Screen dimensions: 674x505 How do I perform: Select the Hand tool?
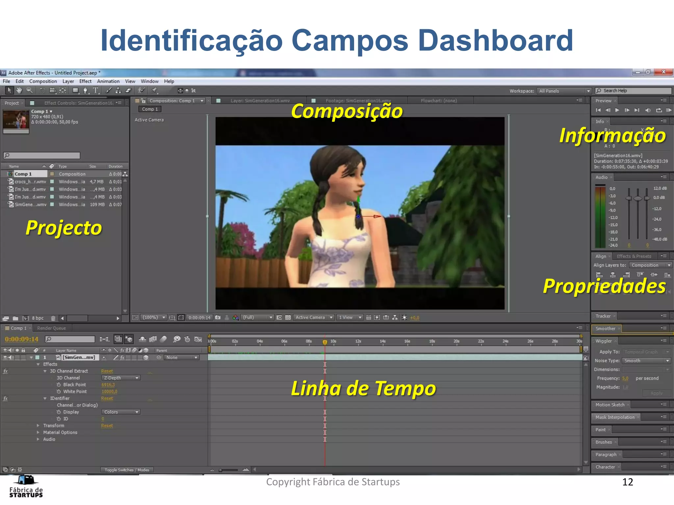click(x=19, y=90)
